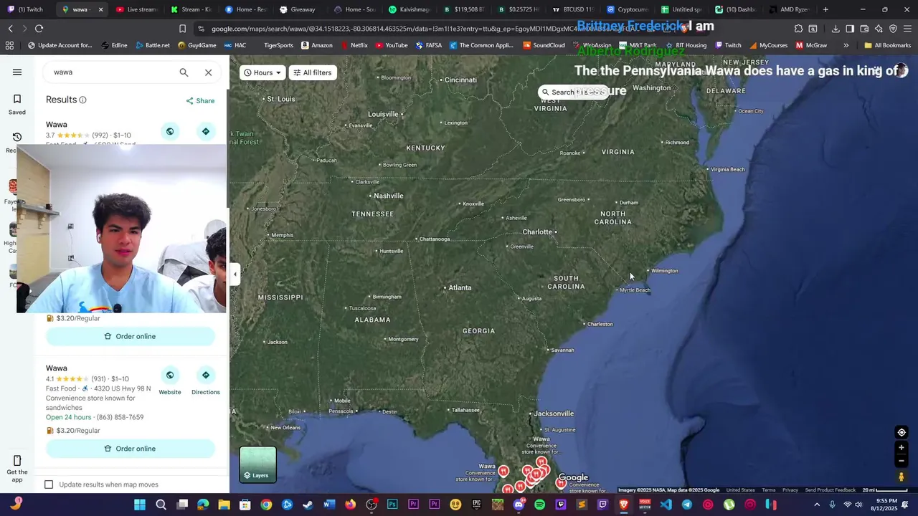This screenshot has width=918, height=516.
Task: Open the apps grid icon in bookmarks bar
Action: point(9,45)
